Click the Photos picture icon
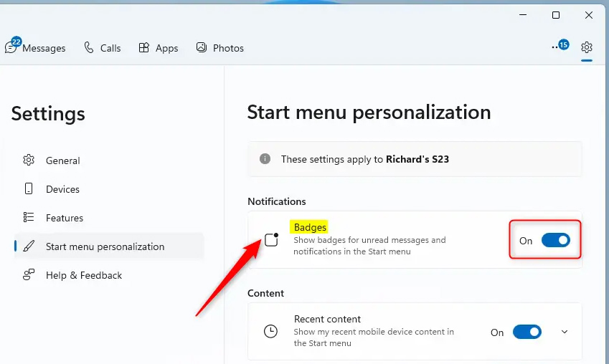The height and width of the screenshot is (364, 609). [x=202, y=47]
